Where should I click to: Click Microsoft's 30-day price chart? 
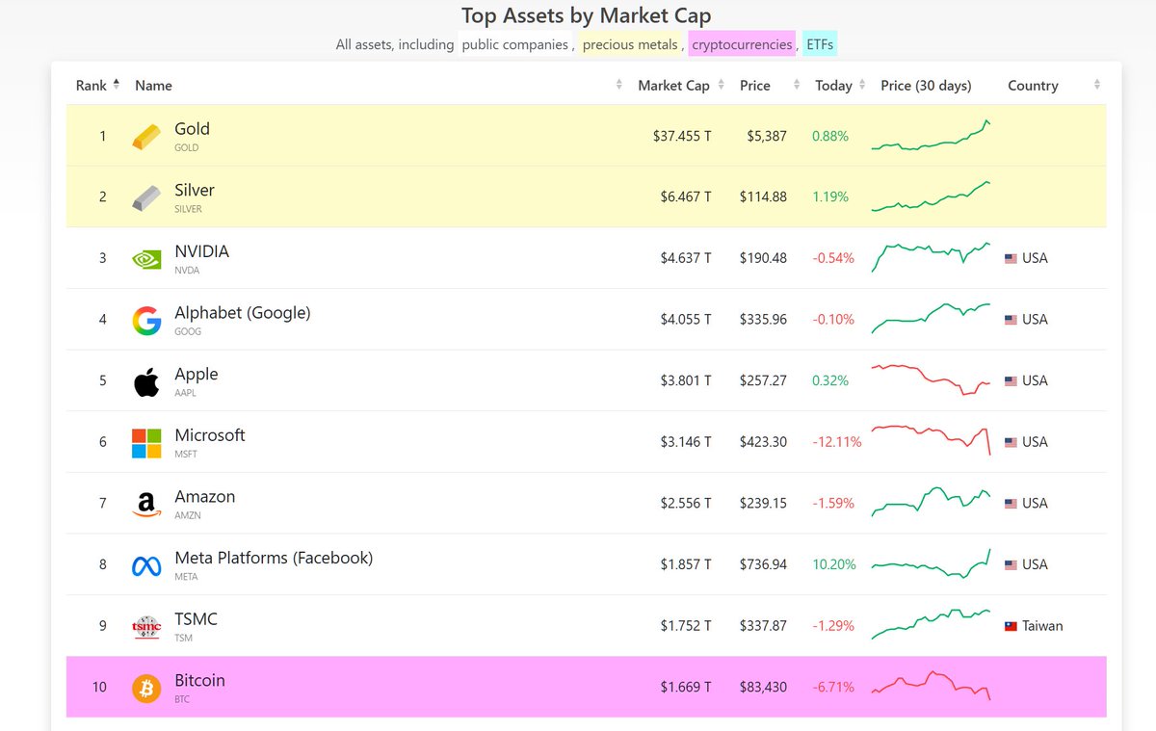pos(930,441)
